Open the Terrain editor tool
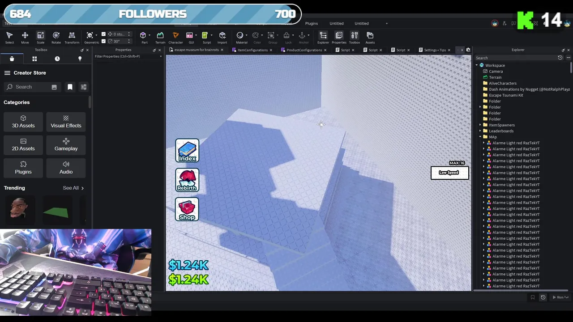Image resolution: width=573 pixels, height=322 pixels. pyautogui.click(x=160, y=38)
